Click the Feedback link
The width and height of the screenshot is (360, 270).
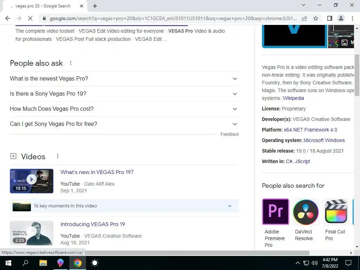230,134
